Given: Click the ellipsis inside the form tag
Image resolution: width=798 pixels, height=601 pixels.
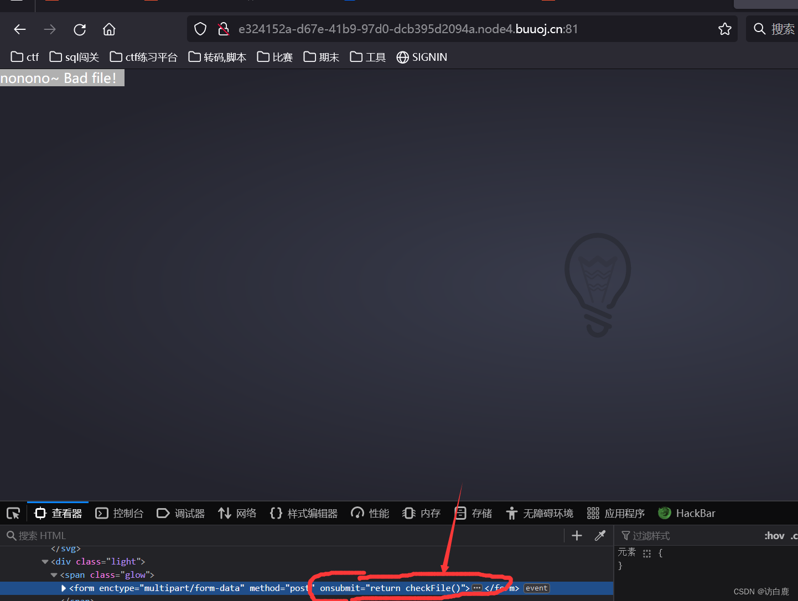Looking at the screenshot, I should [477, 588].
